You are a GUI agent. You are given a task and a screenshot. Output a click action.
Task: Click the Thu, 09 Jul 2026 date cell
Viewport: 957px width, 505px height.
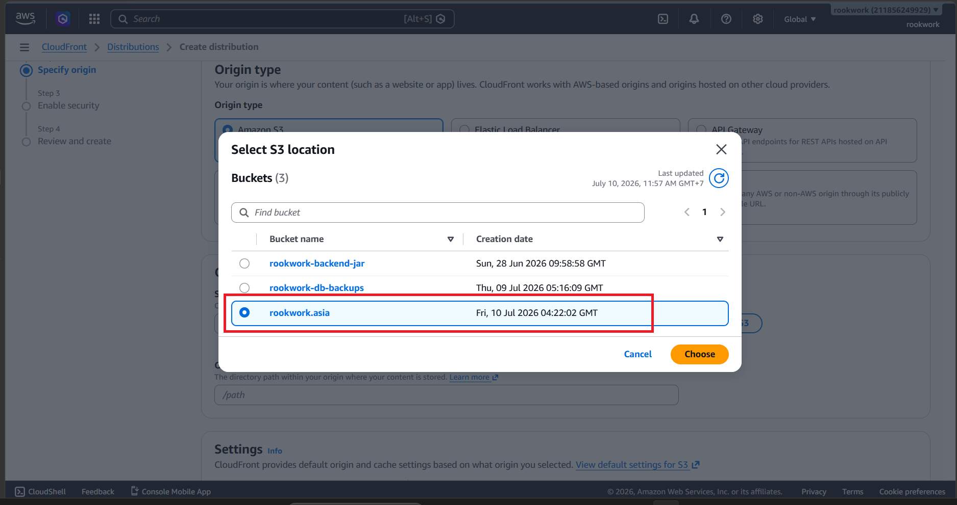tap(539, 288)
